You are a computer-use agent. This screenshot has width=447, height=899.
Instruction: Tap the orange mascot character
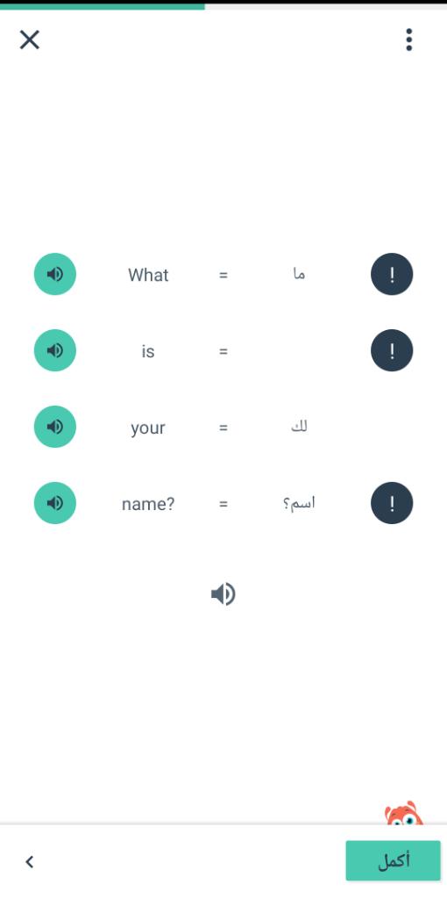pyautogui.click(x=404, y=813)
